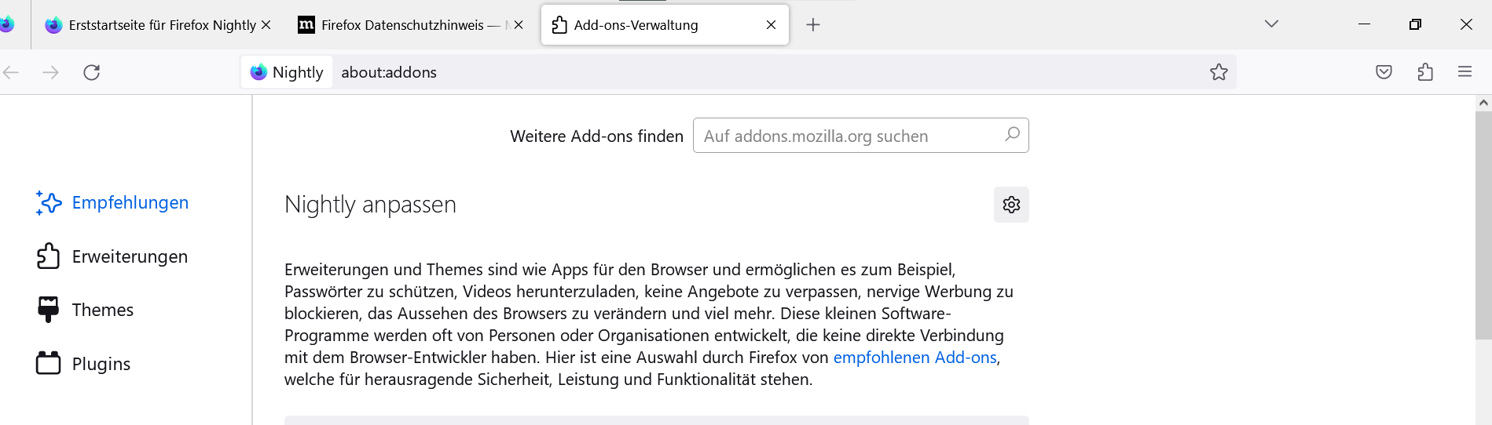The height and width of the screenshot is (425, 1492).
Task: Switch to Firefox Datenschutzhinweis tab
Action: (x=402, y=25)
